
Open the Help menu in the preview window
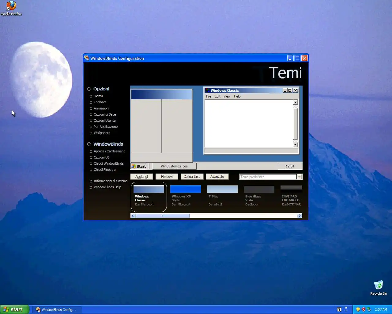[x=237, y=96]
